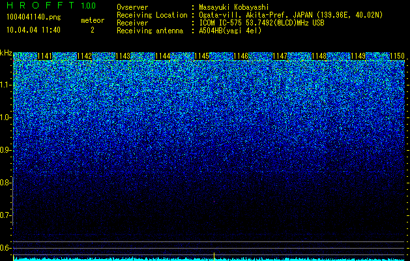Click the name Masayuki Kobayashi
The image size is (410, 261).
click(234, 7)
